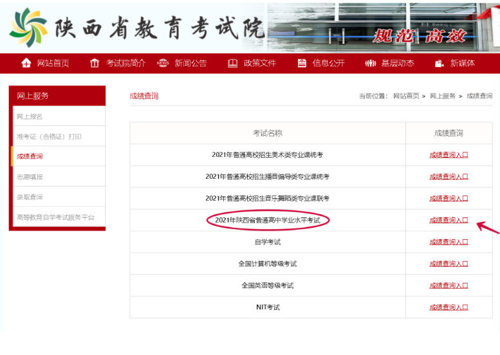Open 成绩查询入口 for 美术类专业课统考
This screenshot has width=500, height=355.
(449, 154)
